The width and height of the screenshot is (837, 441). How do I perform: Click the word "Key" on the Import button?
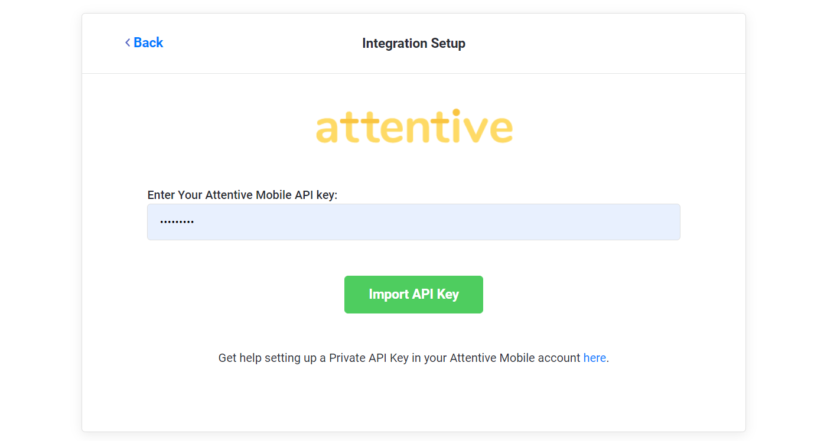(x=448, y=294)
